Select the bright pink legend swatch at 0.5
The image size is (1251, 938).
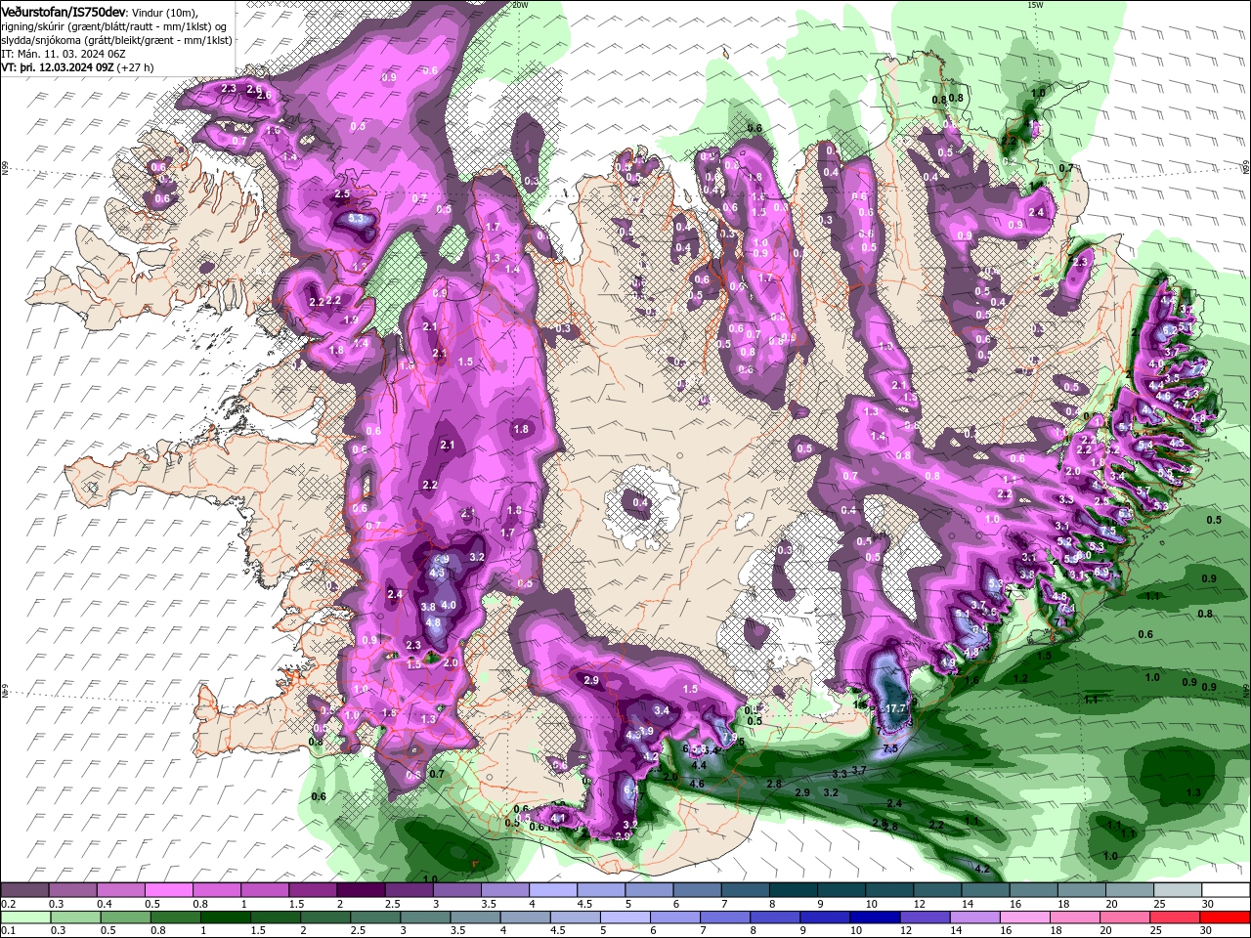(x=168, y=890)
